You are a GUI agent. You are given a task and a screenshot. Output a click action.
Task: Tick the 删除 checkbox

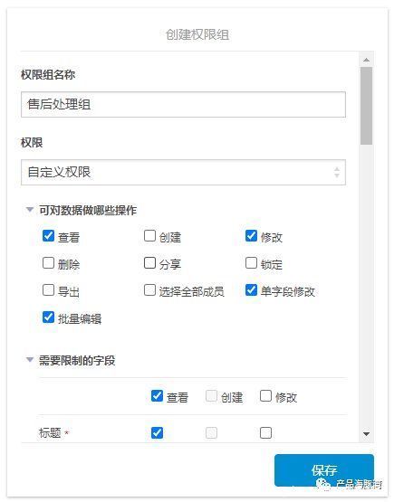tap(48, 263)
